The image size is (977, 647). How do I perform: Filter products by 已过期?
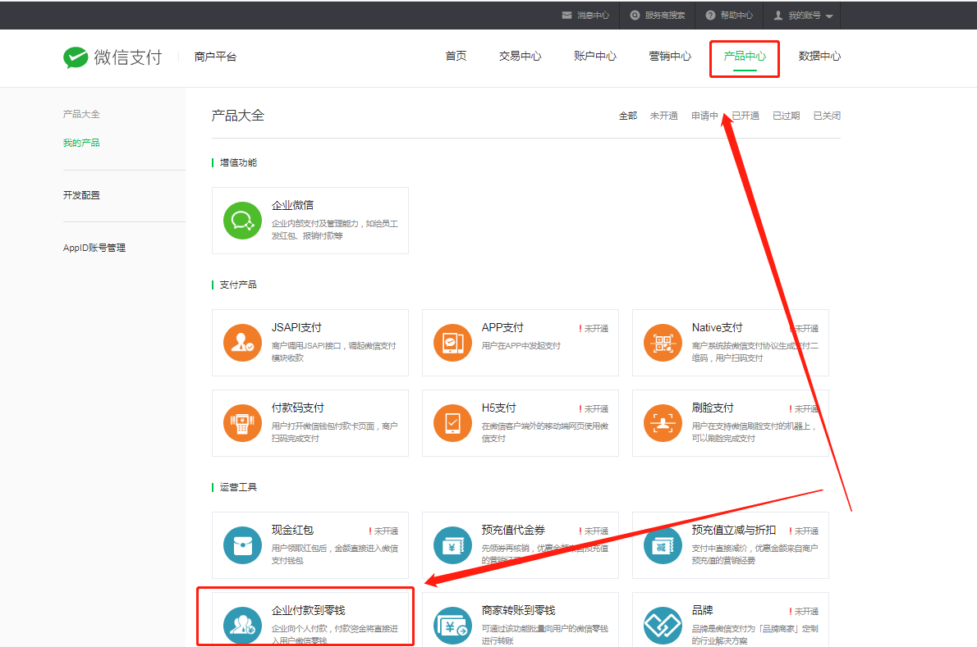point(786,116)
